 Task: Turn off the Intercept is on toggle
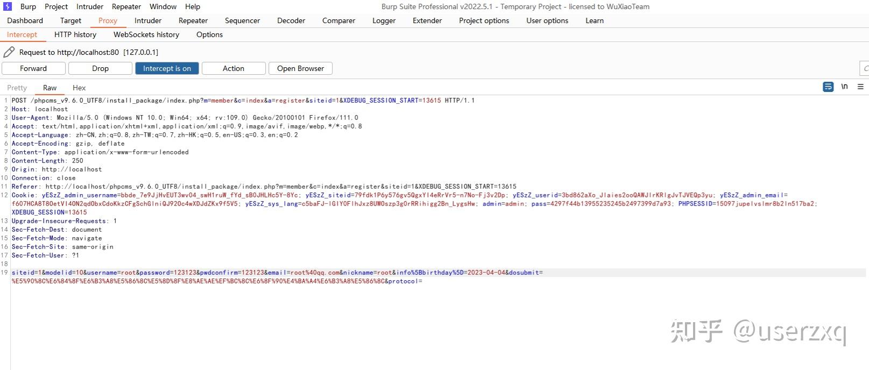167,68
